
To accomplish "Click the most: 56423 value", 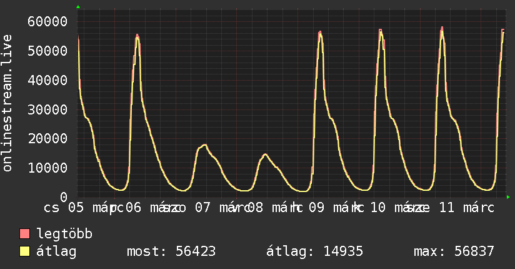I will [x=171, y=251].
